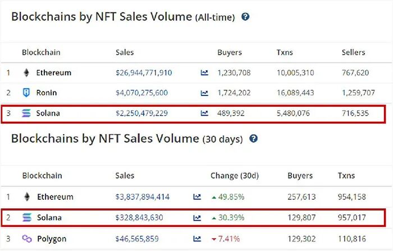The width and height of the screenshot is (393, 251).
Task: Open the Solana 30-day sales chart icon
Action: (197, 218)
